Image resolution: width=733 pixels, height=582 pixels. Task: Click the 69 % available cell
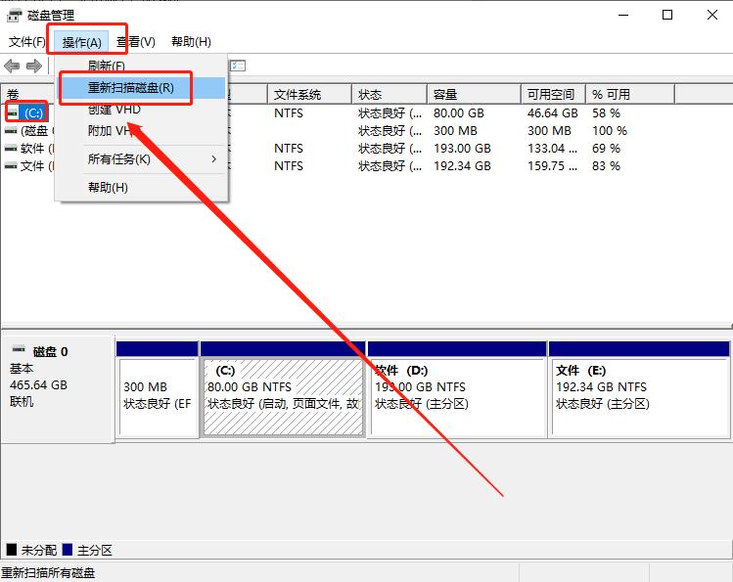tap(606, 149)
